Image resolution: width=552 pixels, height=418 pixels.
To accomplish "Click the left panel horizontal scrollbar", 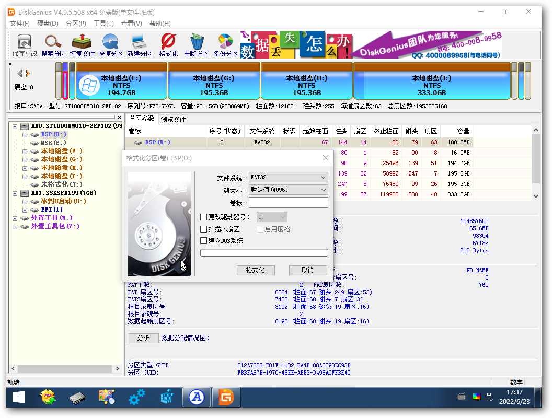I will 65,368.
